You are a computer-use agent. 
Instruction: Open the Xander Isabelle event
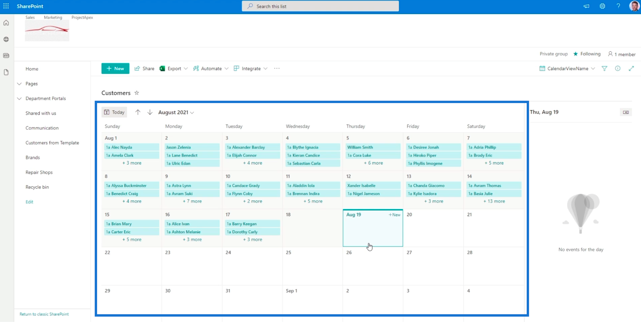[x=373, y=186]
